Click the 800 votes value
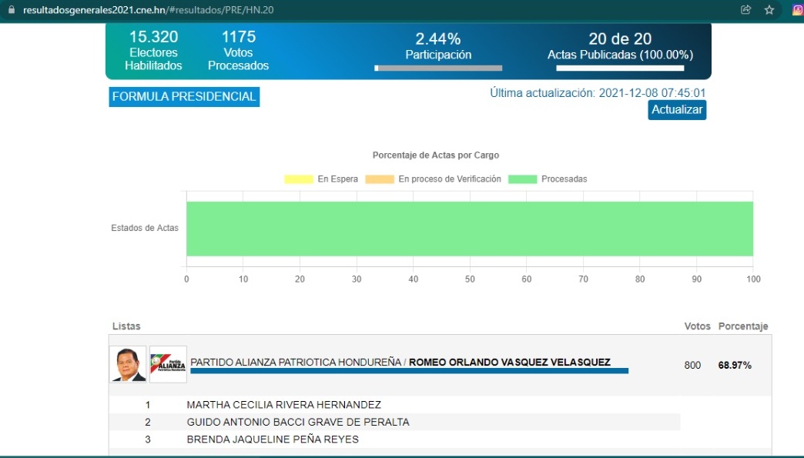This screenshot has height=458, width=804. 692,366
